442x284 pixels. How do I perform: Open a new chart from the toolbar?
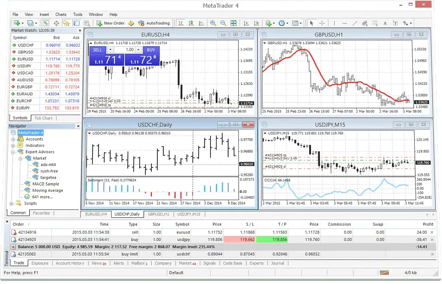(x=17, y=23)
